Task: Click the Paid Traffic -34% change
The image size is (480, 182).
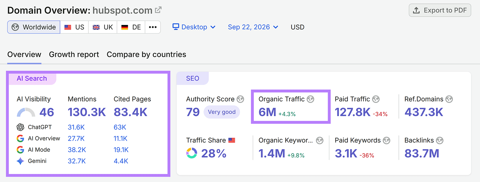Action: coord(380,114)
